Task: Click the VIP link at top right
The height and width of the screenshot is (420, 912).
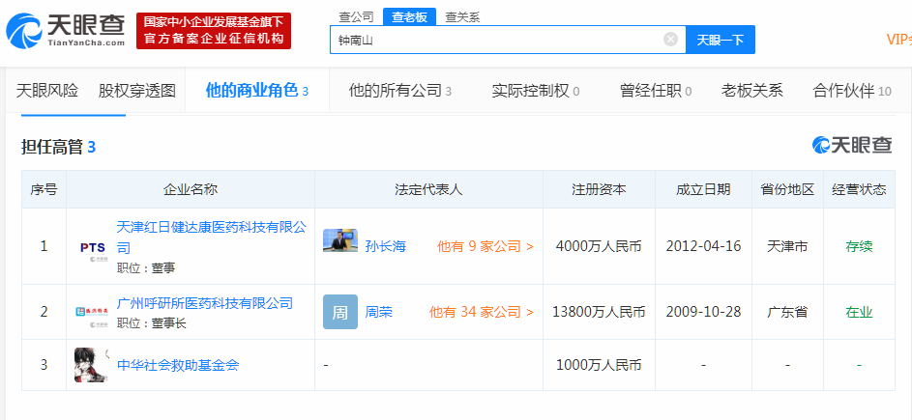Action: [x=898, y=40]
